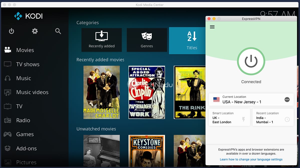Open the Keystone Comedies poster
The image size is (300, 168).
pos(147,151)
